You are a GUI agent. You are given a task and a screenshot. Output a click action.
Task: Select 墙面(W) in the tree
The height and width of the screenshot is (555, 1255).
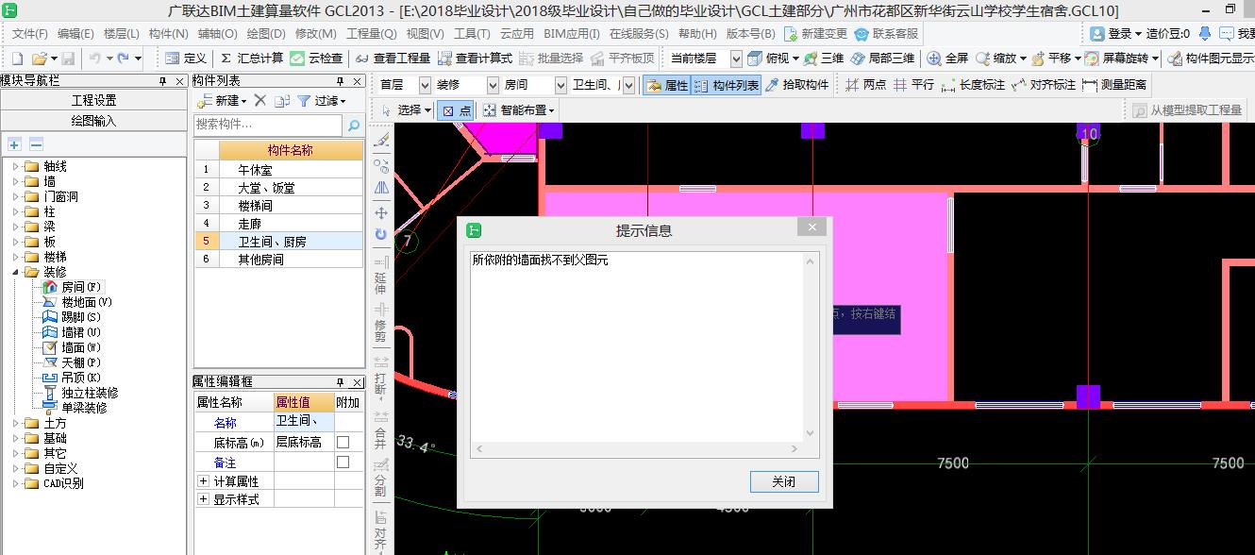point(81,347)
